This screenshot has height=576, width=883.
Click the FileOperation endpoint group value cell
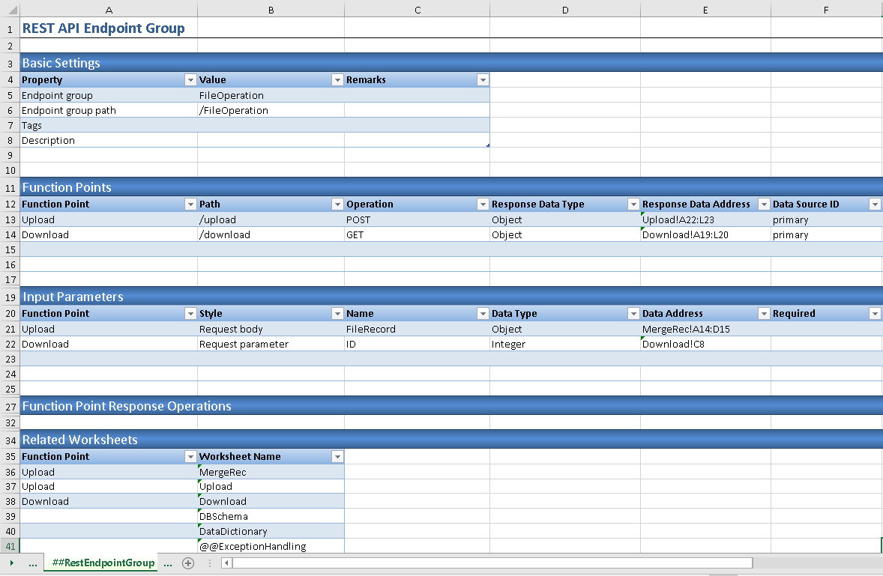(270, 96)
